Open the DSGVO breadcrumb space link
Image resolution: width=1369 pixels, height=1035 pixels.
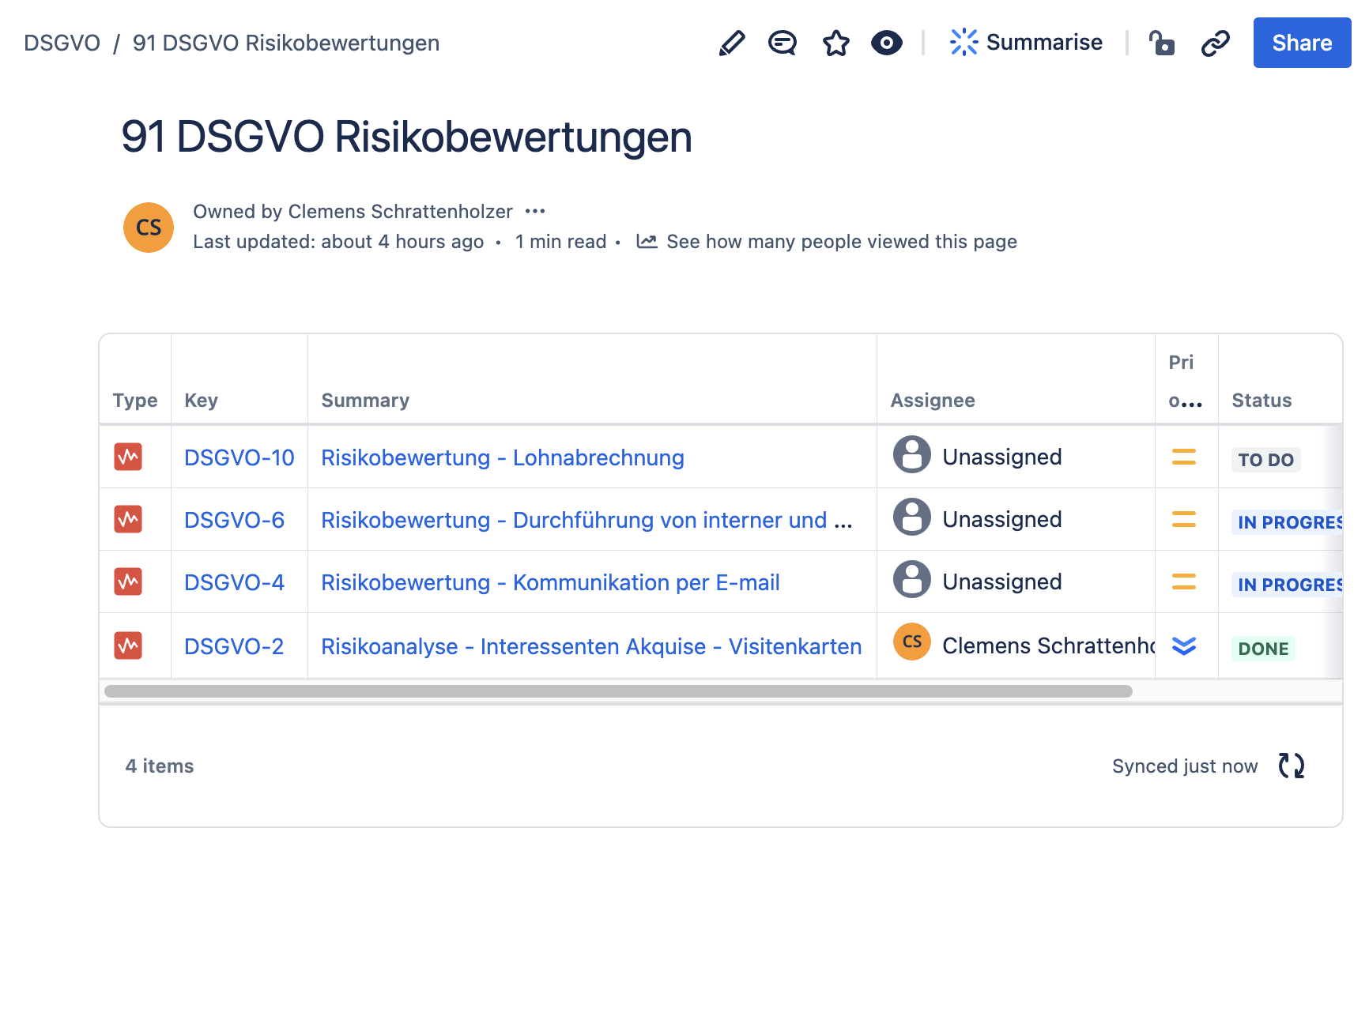tap(62, 43)
